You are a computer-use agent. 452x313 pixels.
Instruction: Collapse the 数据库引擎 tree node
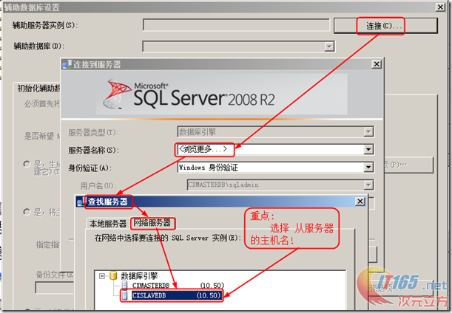(102, 276)
